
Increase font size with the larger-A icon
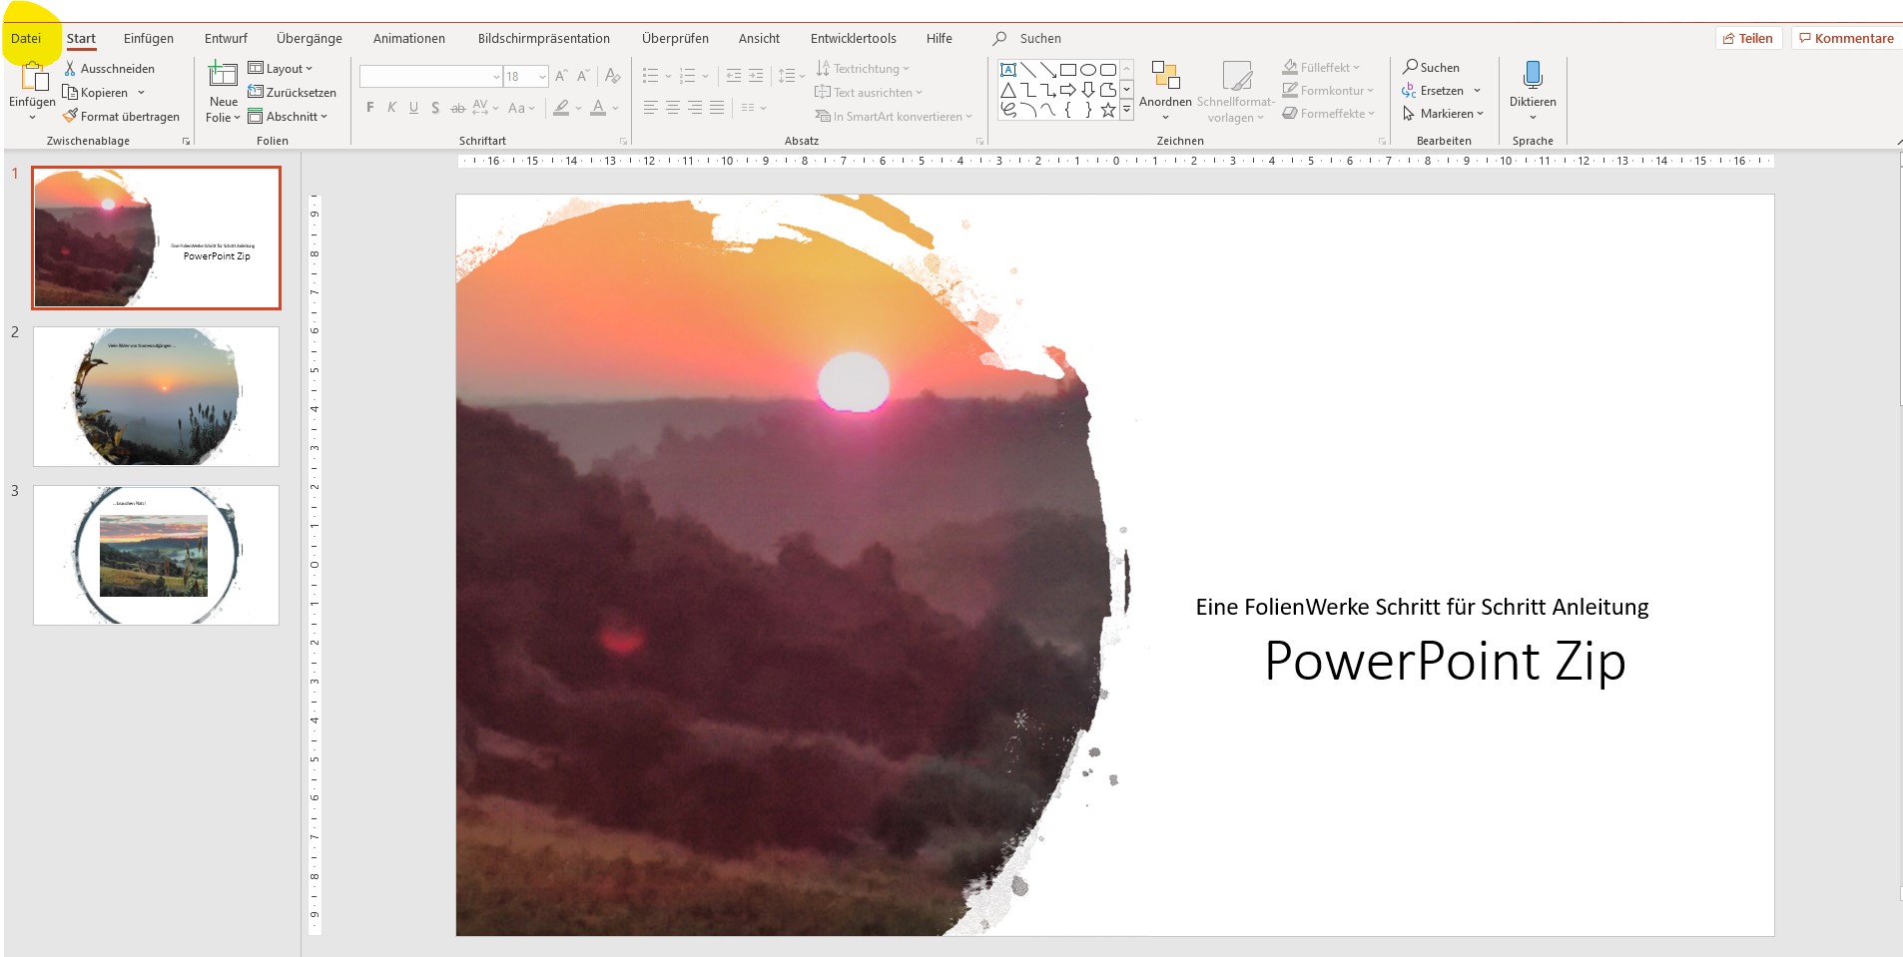pos(561,76)
